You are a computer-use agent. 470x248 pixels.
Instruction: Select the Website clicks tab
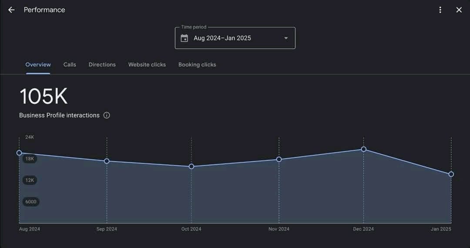(x=147, y=65)
